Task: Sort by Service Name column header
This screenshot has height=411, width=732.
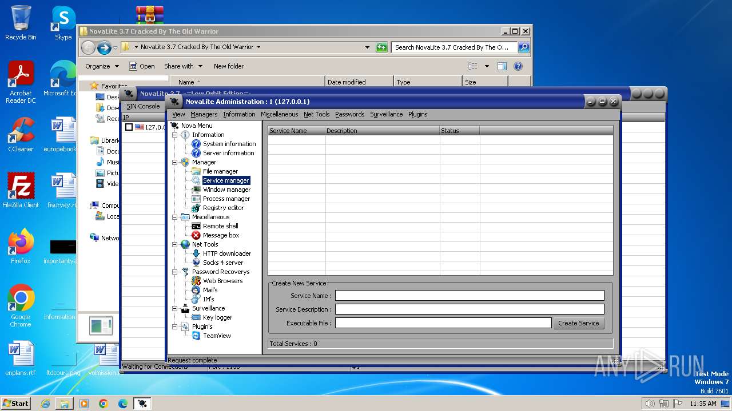Action: point(297,131)
